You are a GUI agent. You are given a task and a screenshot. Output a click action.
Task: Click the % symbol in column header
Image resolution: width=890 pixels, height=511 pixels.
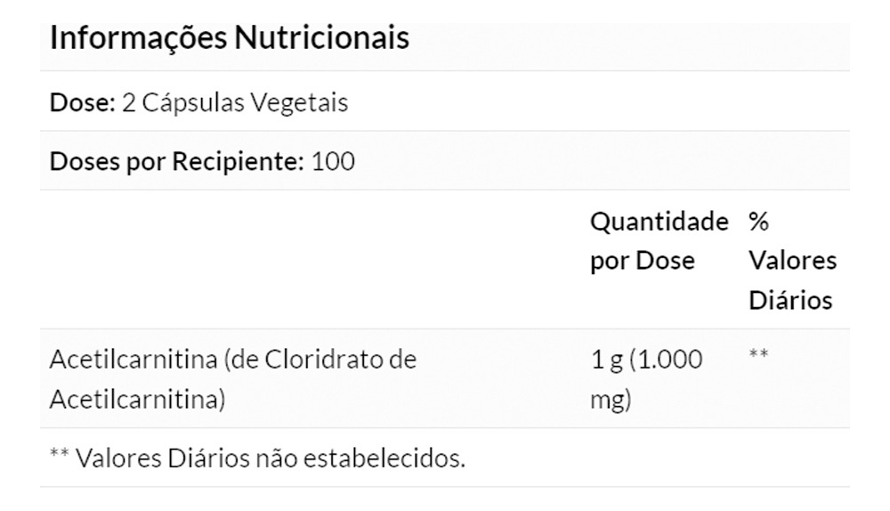coord(759,221)
